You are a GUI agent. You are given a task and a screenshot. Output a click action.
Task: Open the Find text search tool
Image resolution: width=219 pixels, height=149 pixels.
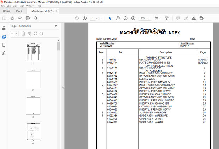coord(36,18)
